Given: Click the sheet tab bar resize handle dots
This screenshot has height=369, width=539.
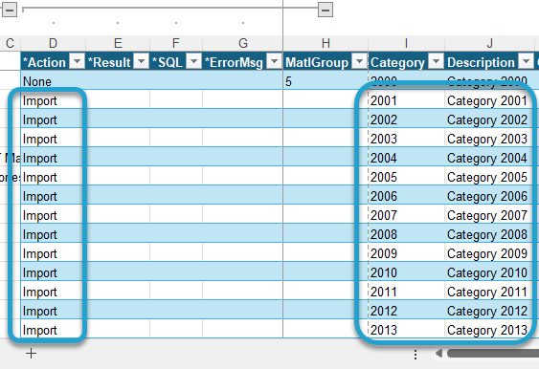Looking at the screenshot, I should point(415,355).
